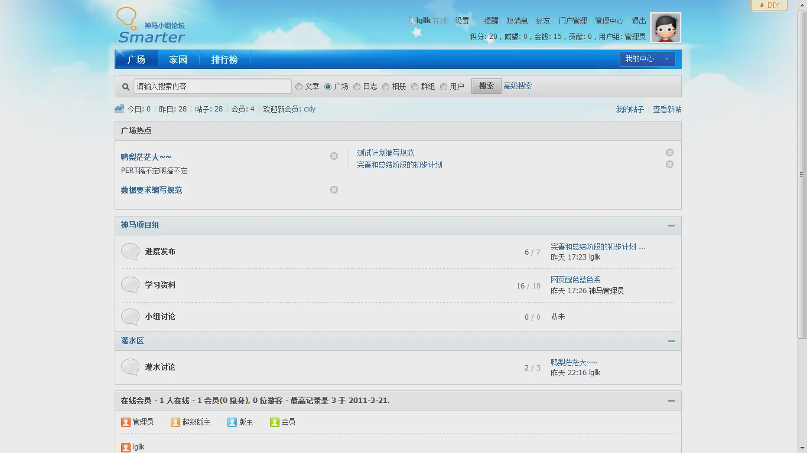Open hotspot thread 数据要求编写规范

click(x=151, y=190)
